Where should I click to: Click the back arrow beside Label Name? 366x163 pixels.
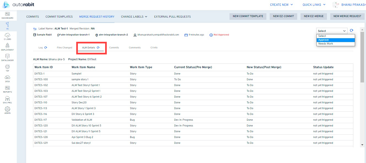tap(35, 29)
